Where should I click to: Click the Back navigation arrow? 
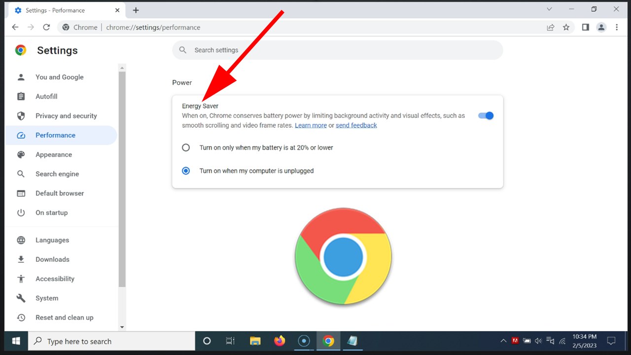tap(15, 28)
